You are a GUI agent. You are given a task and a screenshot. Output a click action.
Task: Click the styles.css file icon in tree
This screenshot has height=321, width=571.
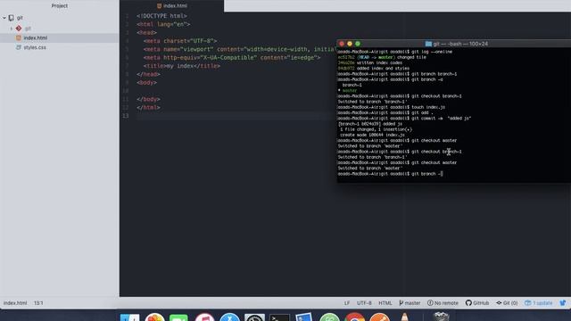(19, 47)
